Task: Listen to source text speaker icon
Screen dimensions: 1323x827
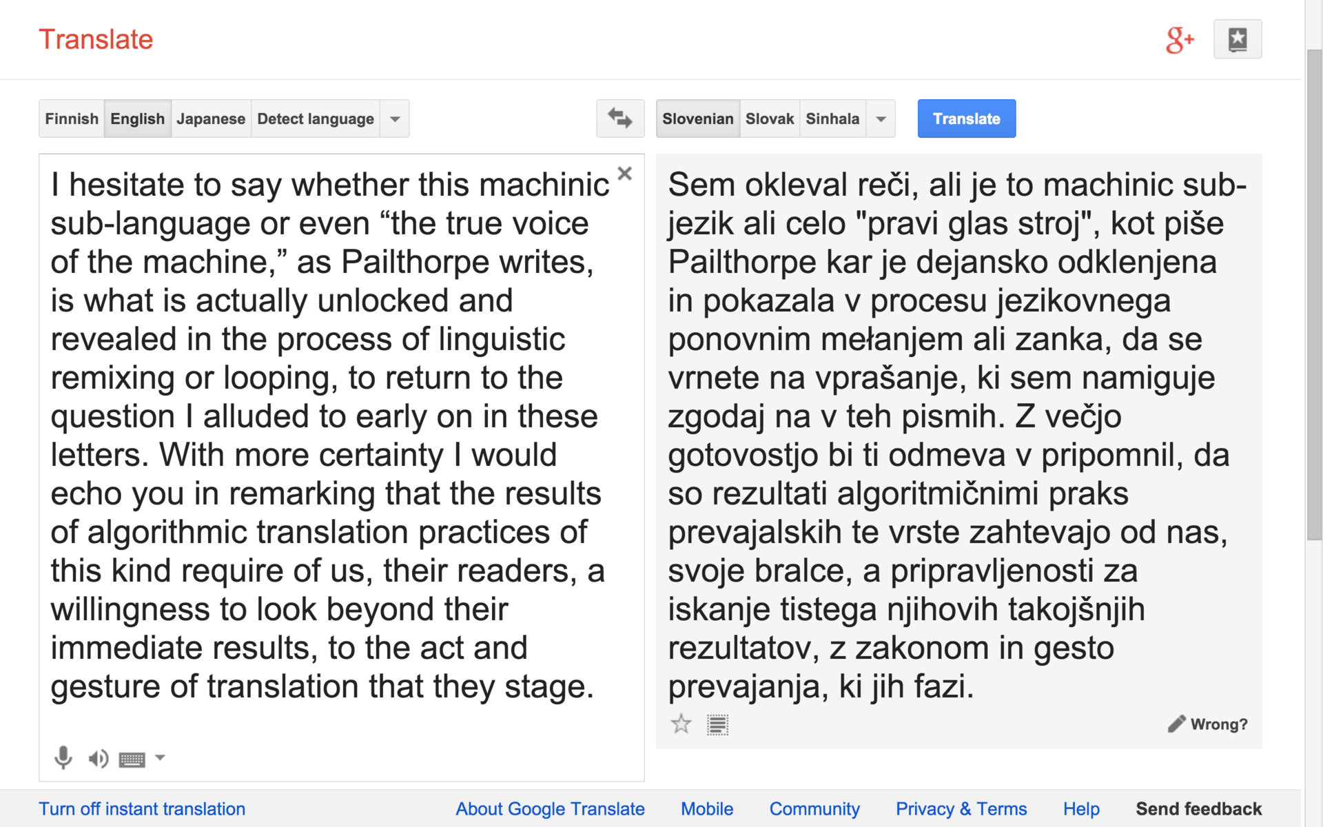Action: coord(98,759)
